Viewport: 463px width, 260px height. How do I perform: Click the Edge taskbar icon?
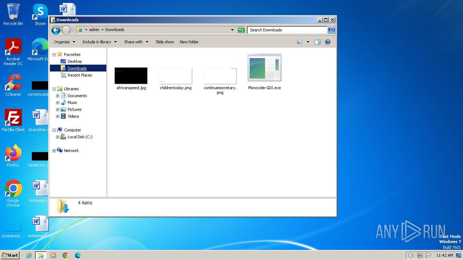point(77,255)
